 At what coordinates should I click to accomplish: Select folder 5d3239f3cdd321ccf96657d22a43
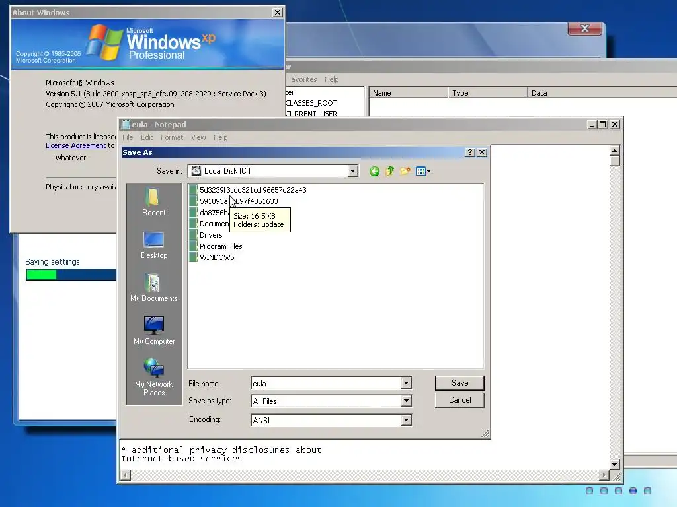[248, 190]
